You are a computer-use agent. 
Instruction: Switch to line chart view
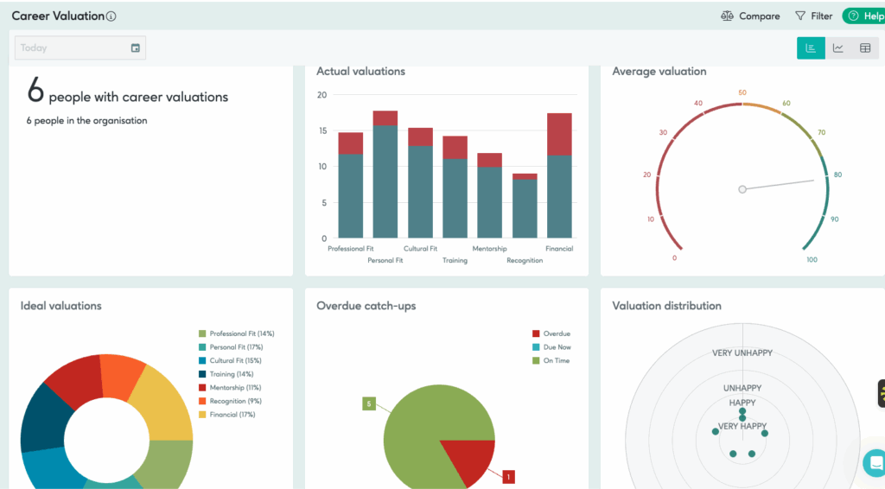pyautogui.click(x=837, y=48)
